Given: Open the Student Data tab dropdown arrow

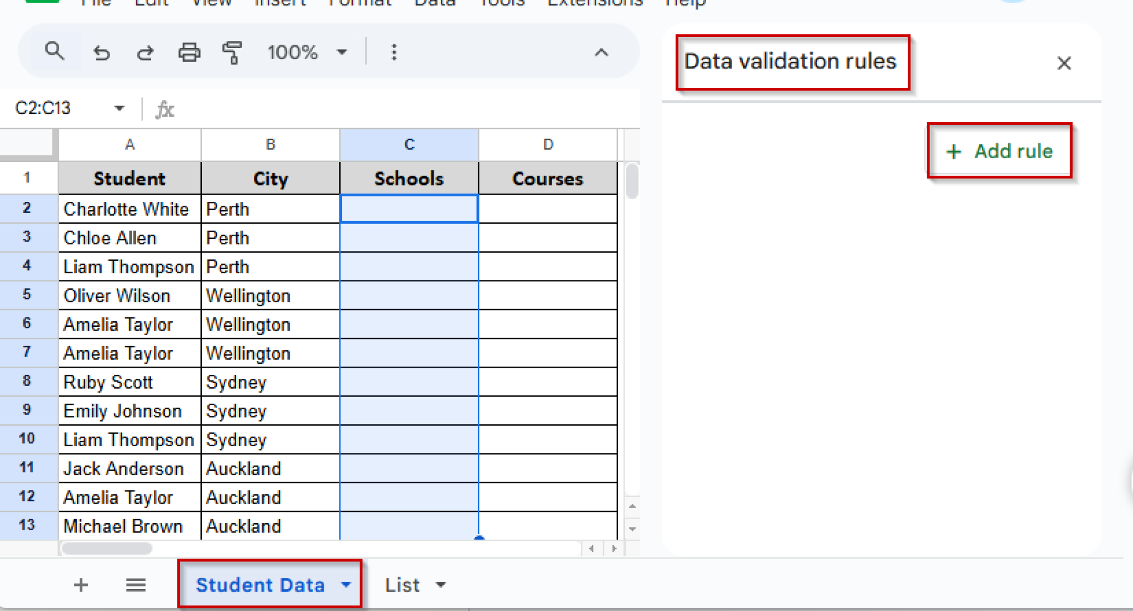Looking at the screenshot, I should [346, 585].
